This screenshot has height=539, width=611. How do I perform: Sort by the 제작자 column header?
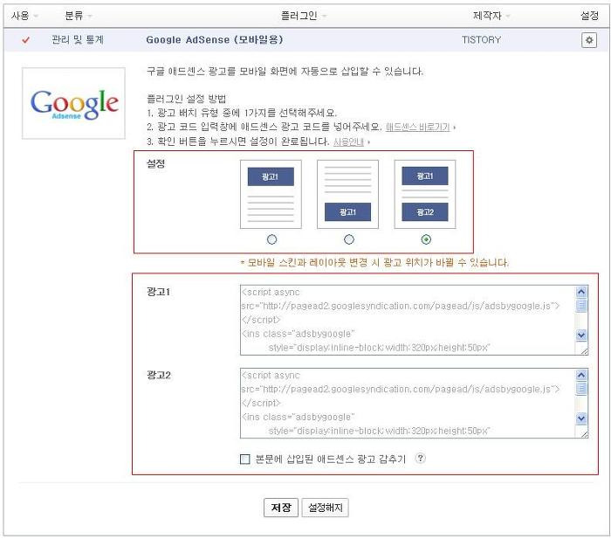pyautogui.click(x=491, y=16)
